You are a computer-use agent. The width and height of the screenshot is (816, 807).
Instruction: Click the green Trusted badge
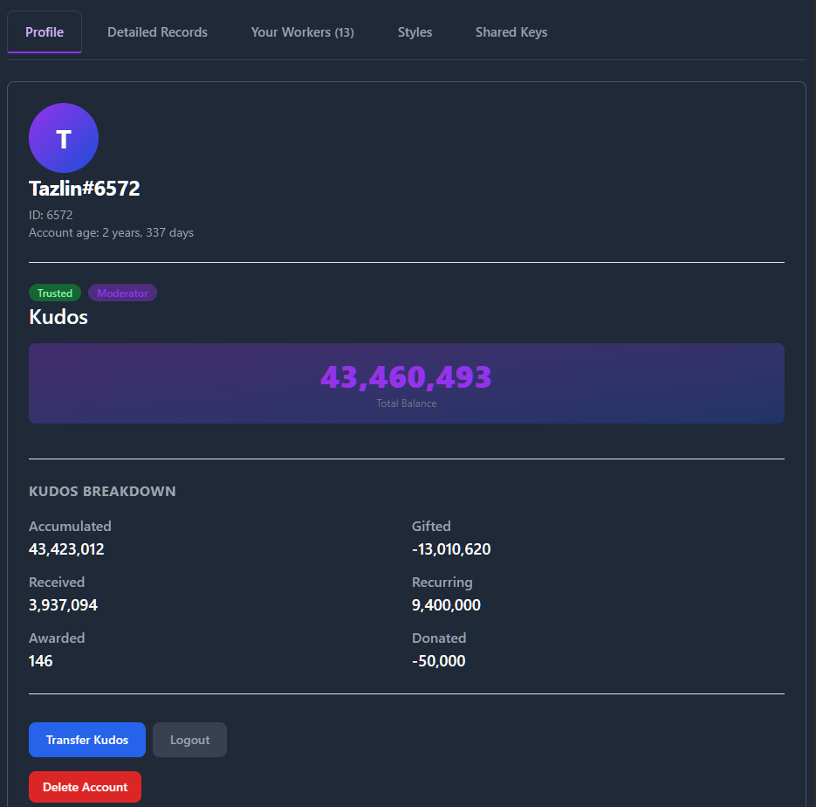(55, 293)
